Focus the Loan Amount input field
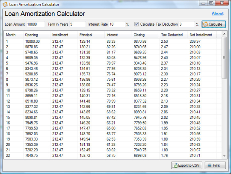This screenshot has height=174, width=231. [36, 24]
